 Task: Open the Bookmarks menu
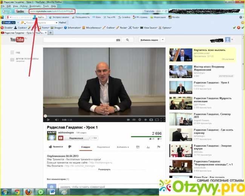click(x=35, y=6)
